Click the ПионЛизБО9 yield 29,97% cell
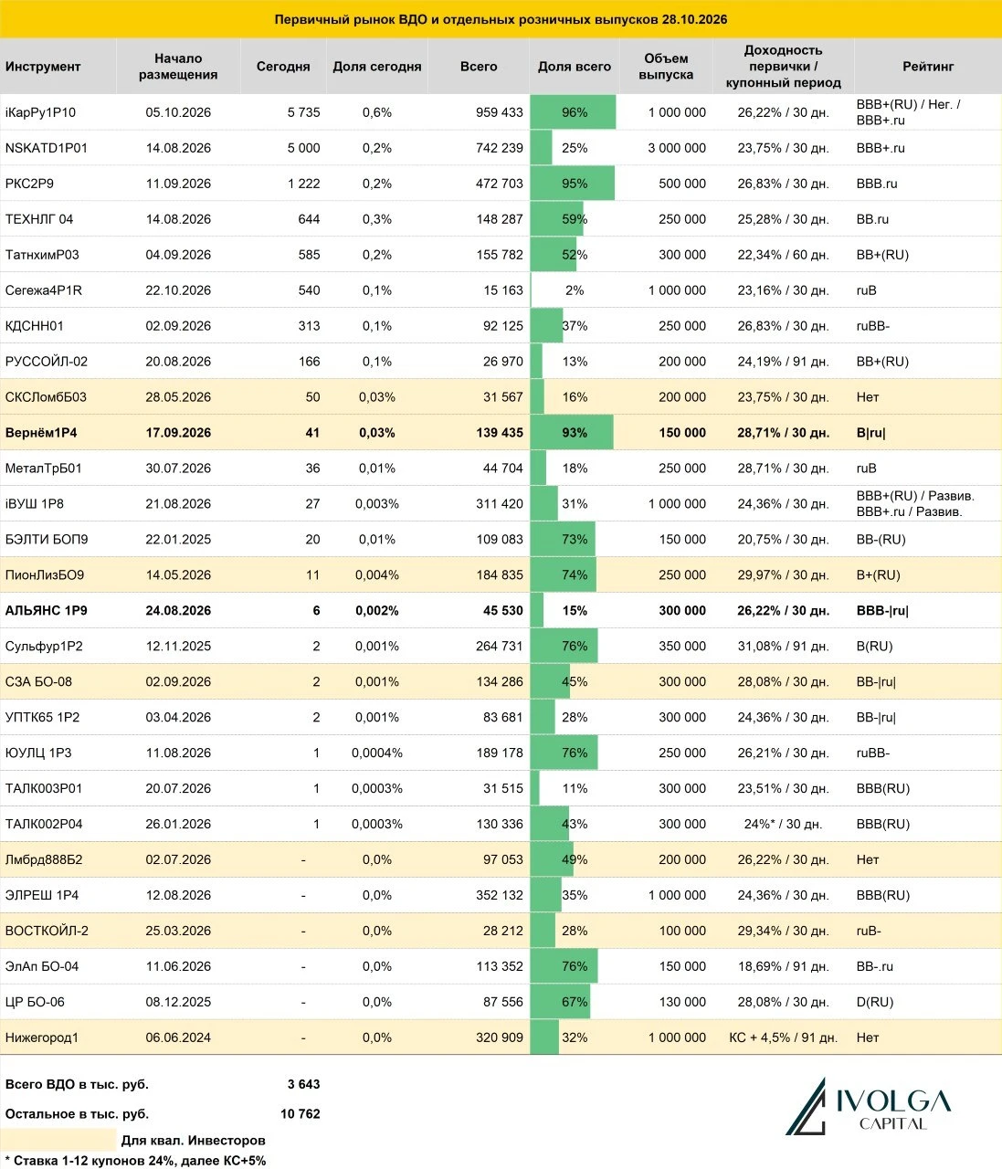This screenshot has width=1002, height=1169. [x=783, y=575]
